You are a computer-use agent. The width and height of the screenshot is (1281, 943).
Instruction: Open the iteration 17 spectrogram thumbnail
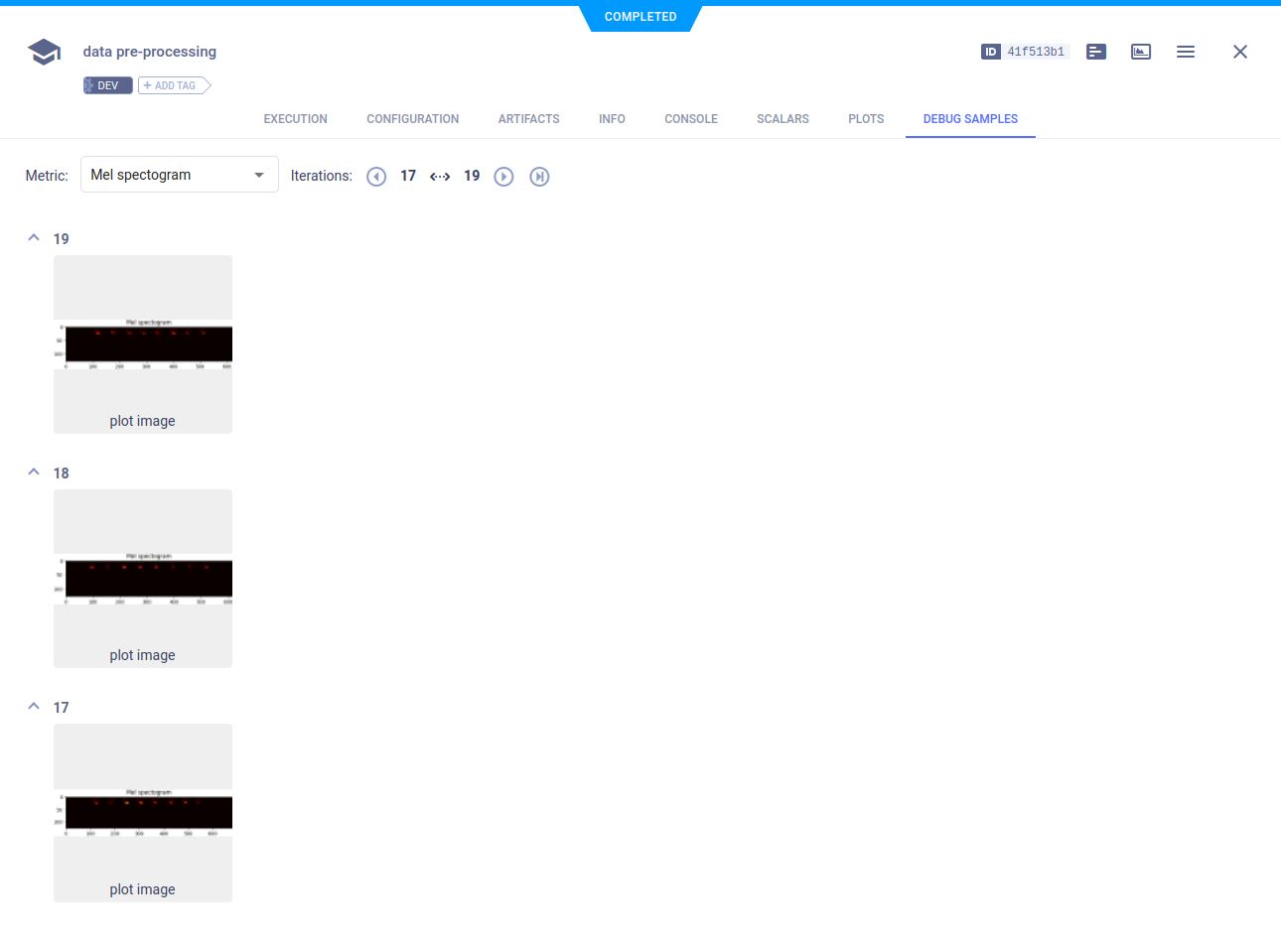143,812
